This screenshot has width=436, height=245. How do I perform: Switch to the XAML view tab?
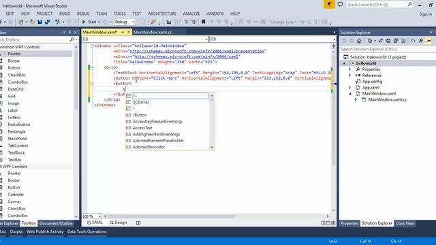[x=95, y=223]
